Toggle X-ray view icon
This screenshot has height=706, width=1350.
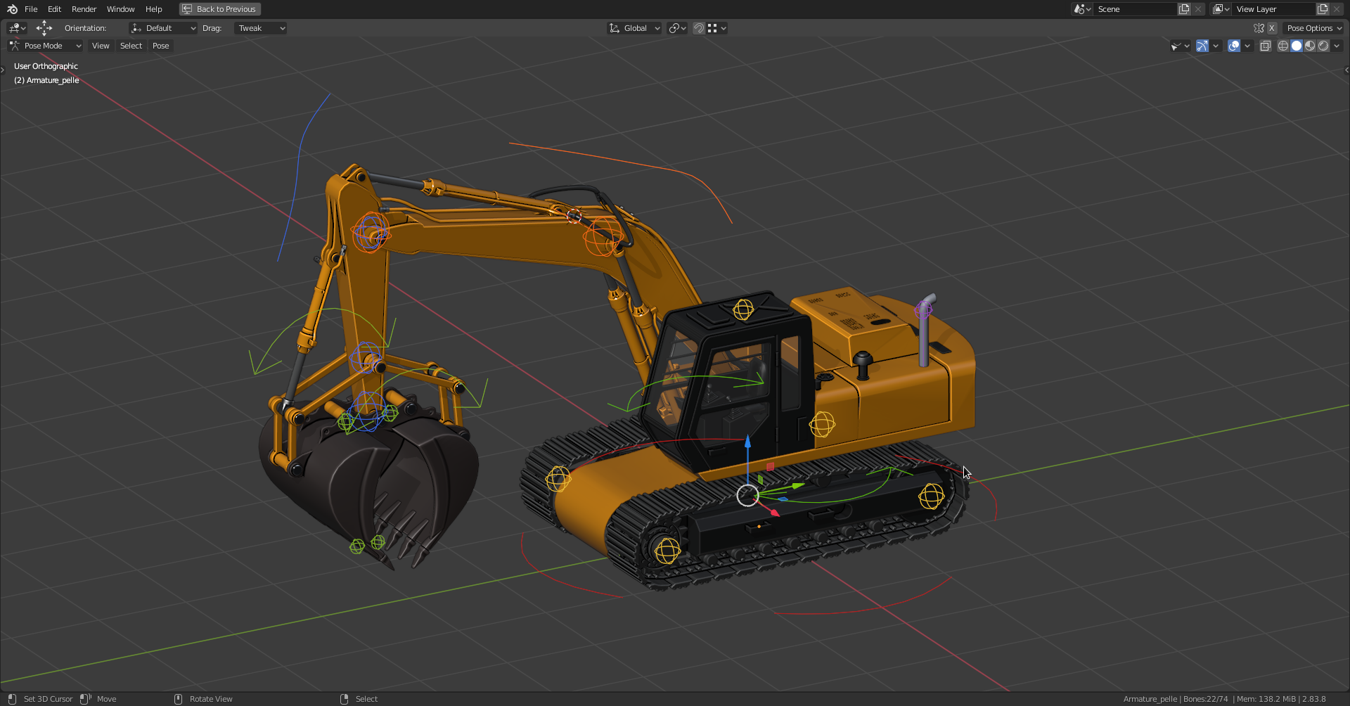coord(1266,46)
